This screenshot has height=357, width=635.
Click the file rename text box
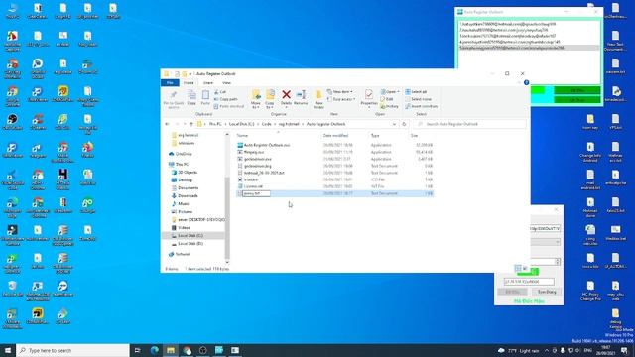pos(256,194)
